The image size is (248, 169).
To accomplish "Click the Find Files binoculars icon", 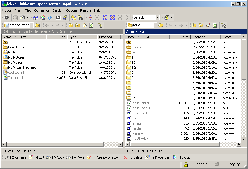I will 80,17.
